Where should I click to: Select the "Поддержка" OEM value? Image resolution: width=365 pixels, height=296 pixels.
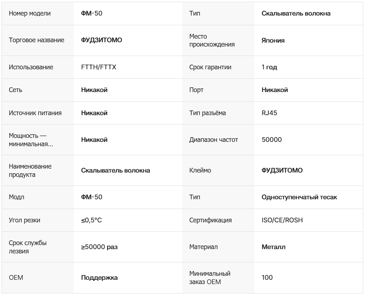point(99,278)
